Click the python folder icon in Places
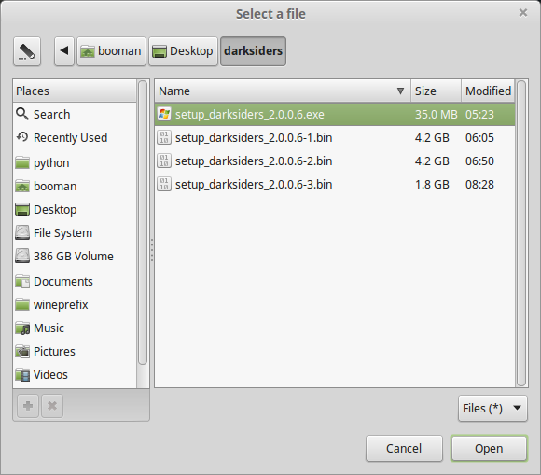The width and height of the screenshot is (541, 475). pyautogui.click(x=22, y=162)
